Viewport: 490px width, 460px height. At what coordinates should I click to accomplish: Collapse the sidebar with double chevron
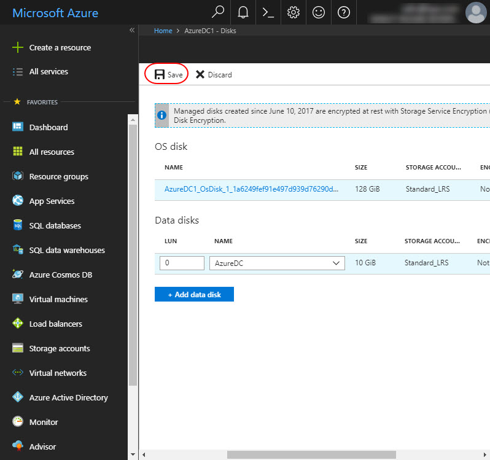pyautogui.click(x=132, y=30)
